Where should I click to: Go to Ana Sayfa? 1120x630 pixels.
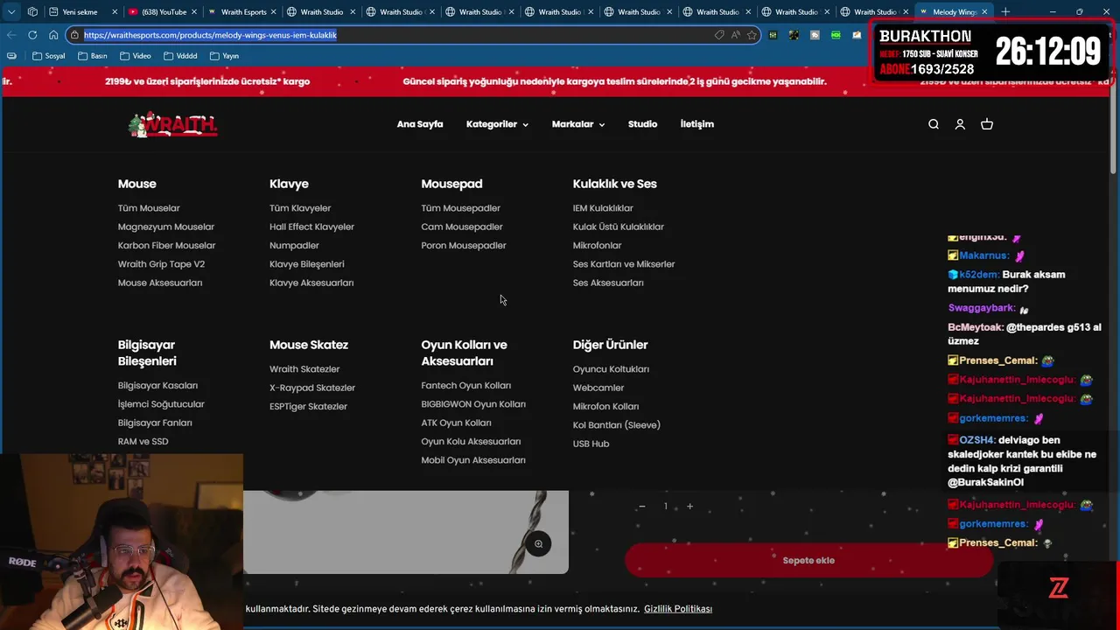click(x=420, y=124)
